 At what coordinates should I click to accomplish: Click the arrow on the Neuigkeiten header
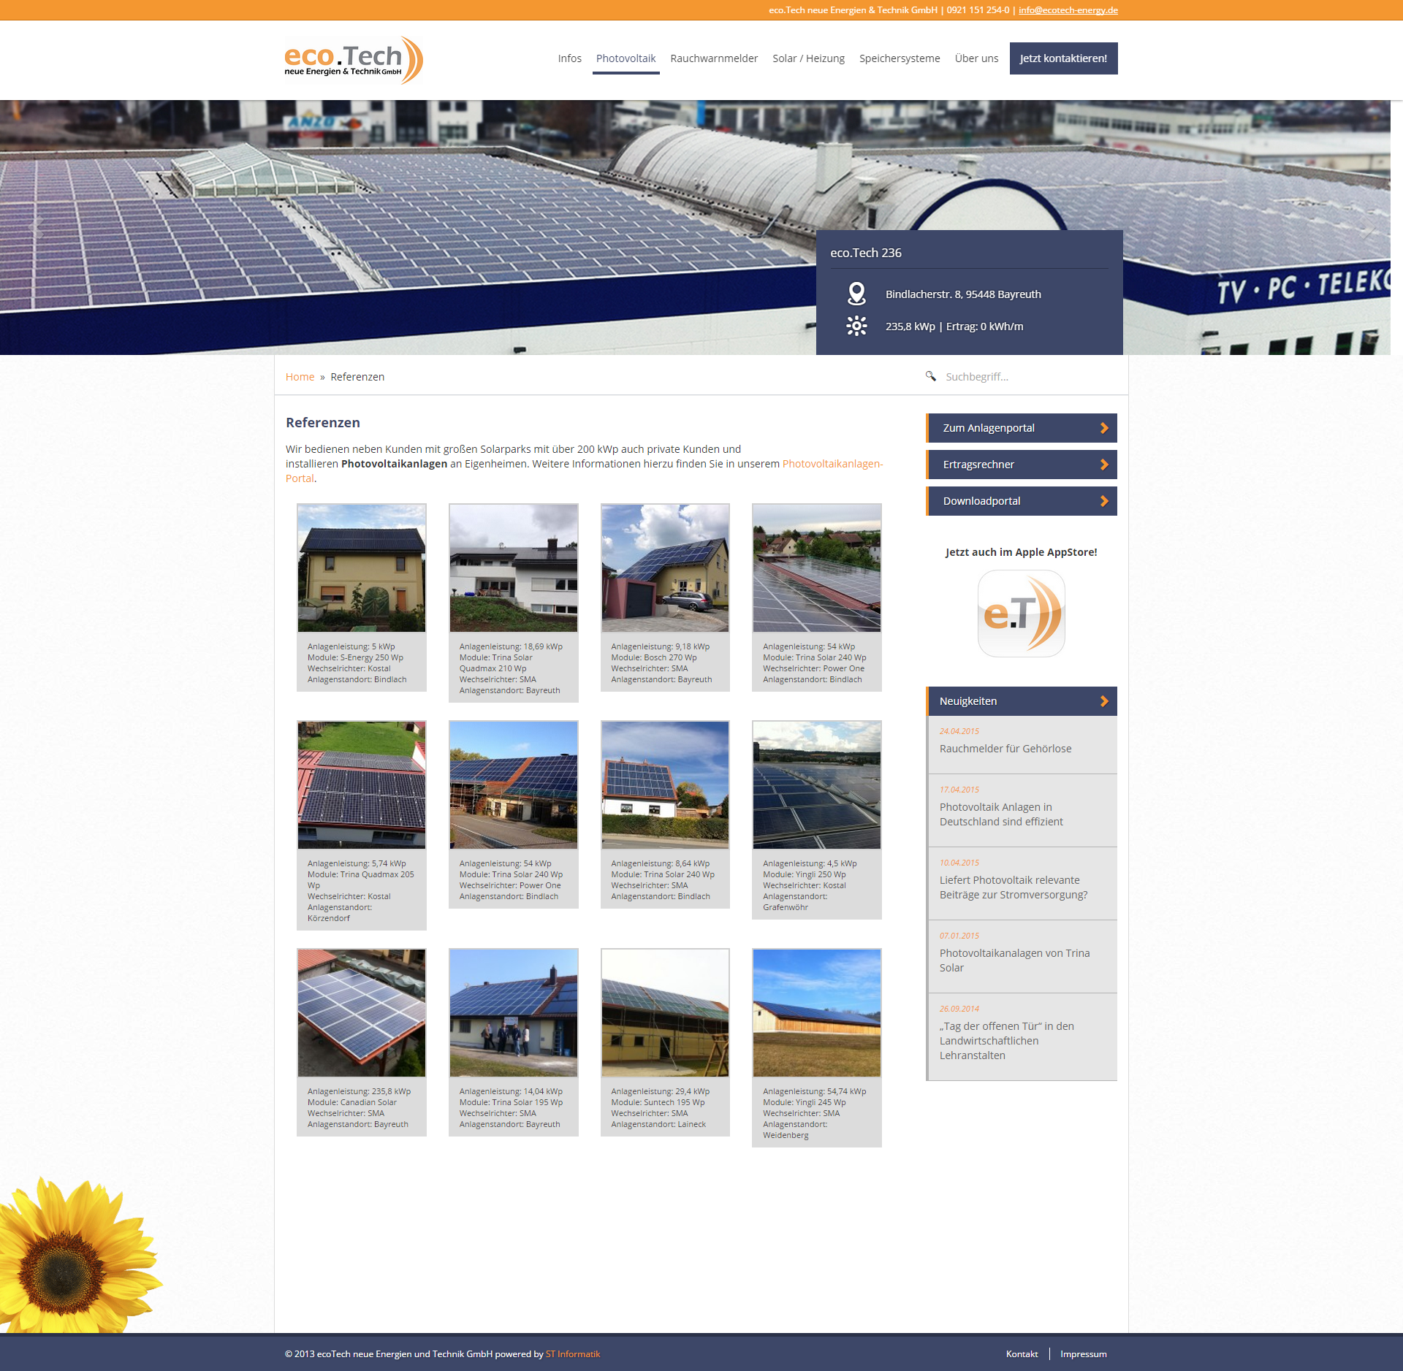[1104, 701]
